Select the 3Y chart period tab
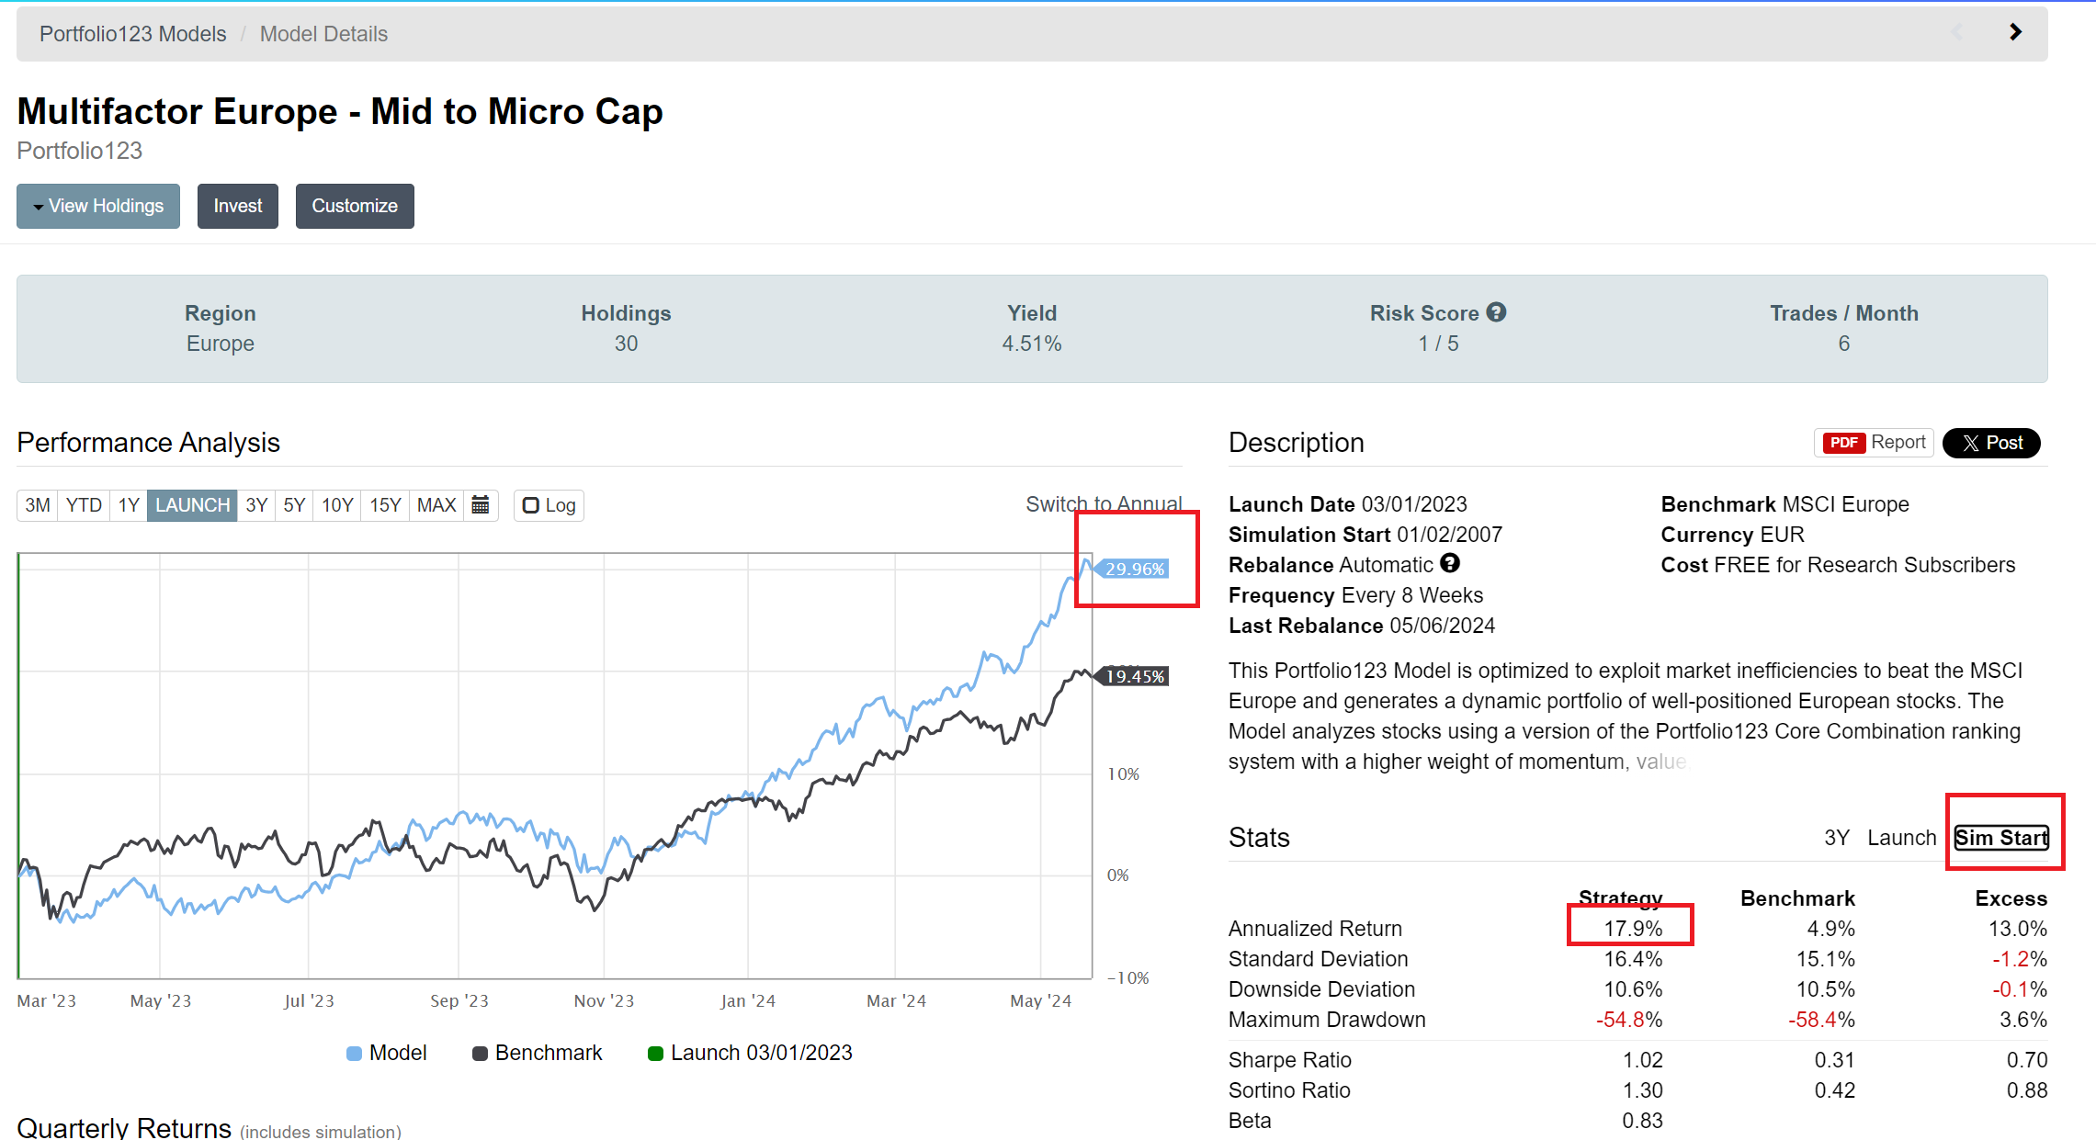This screenshot has height=1140, width=2096. tap(256, 505)
